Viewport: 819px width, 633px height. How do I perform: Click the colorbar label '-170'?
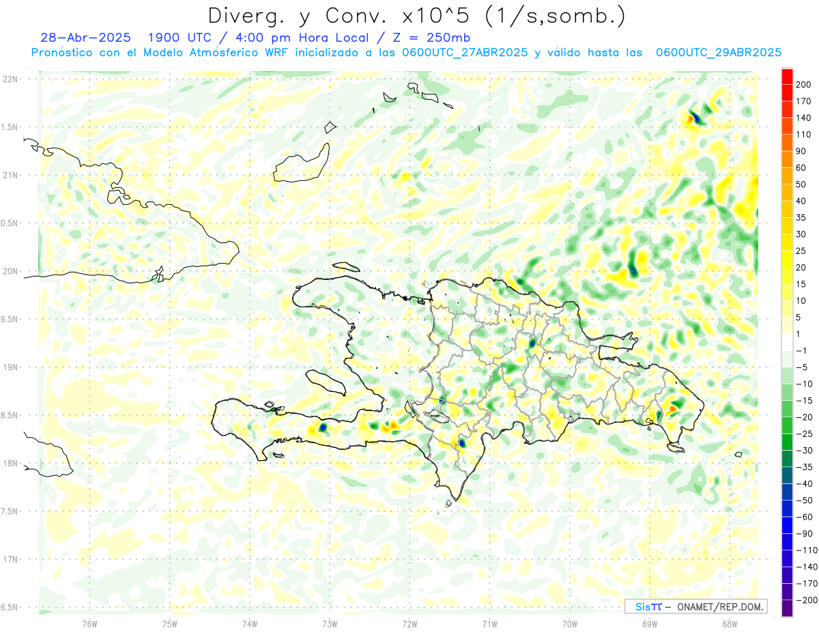807,584
